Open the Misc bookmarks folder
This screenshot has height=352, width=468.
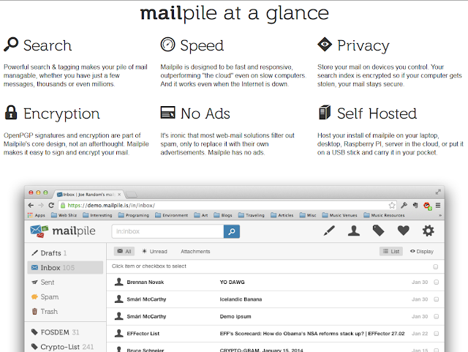pos(308,215)
